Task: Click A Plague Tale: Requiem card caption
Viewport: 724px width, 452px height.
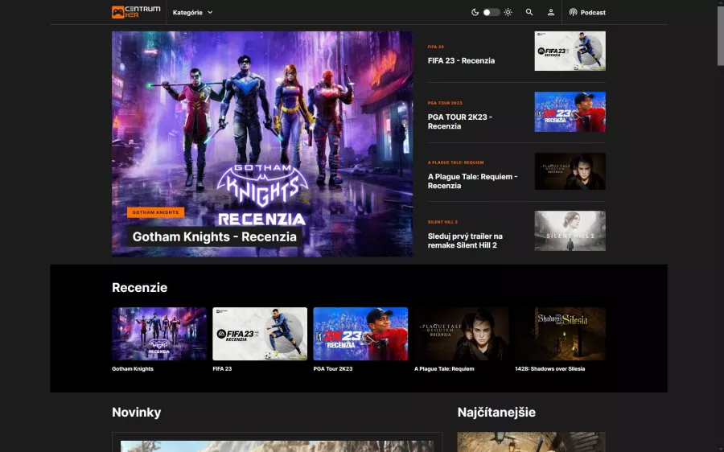Action: (444, 369)
